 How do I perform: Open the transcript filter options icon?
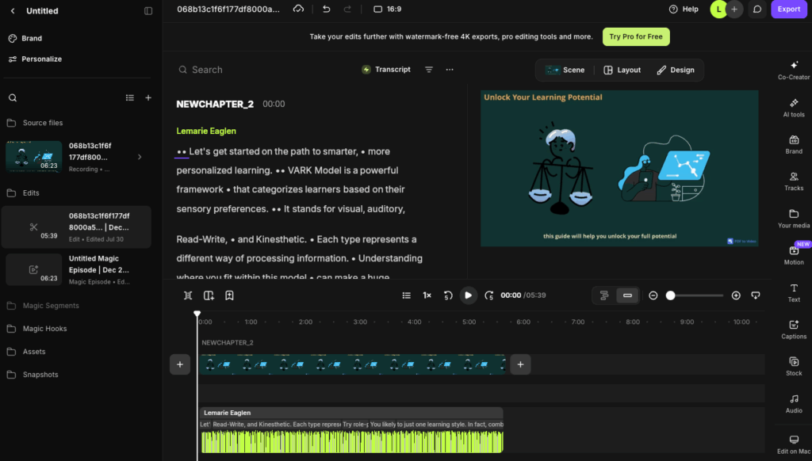point(429,70)
